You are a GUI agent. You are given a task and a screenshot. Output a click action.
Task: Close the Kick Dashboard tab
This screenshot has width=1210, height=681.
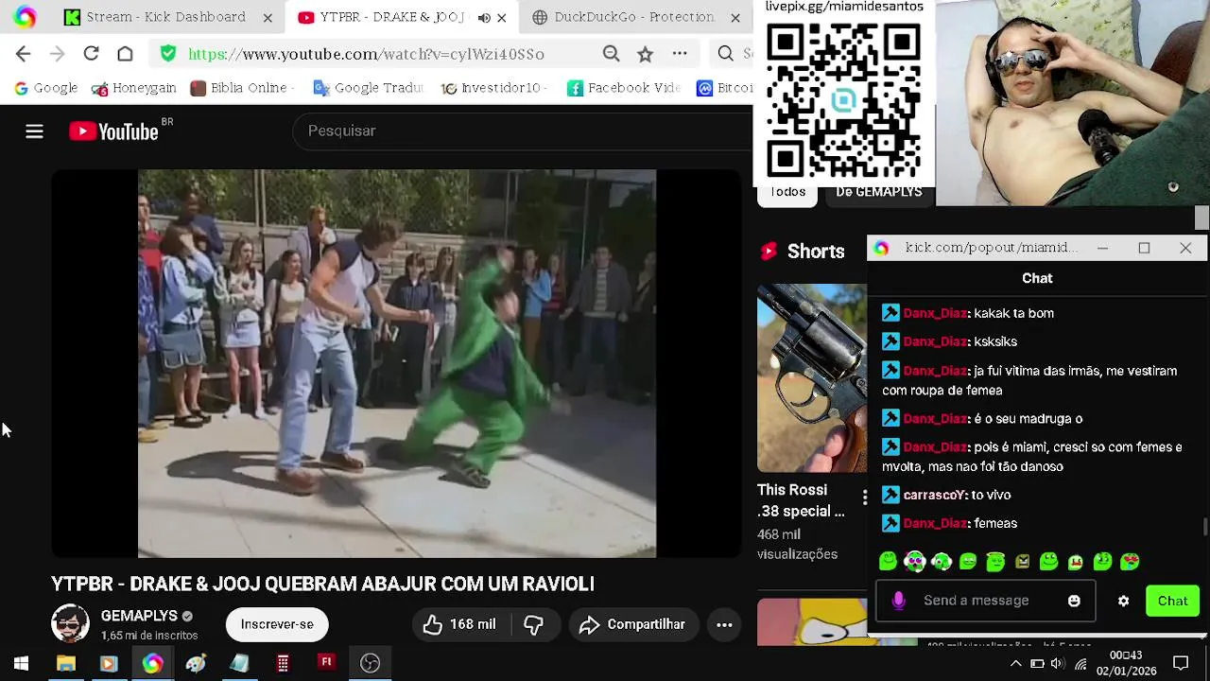(x=268, y=17)
